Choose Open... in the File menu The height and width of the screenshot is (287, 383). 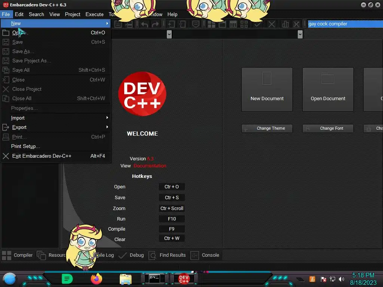pyautogui.click(x=56, y=33)
